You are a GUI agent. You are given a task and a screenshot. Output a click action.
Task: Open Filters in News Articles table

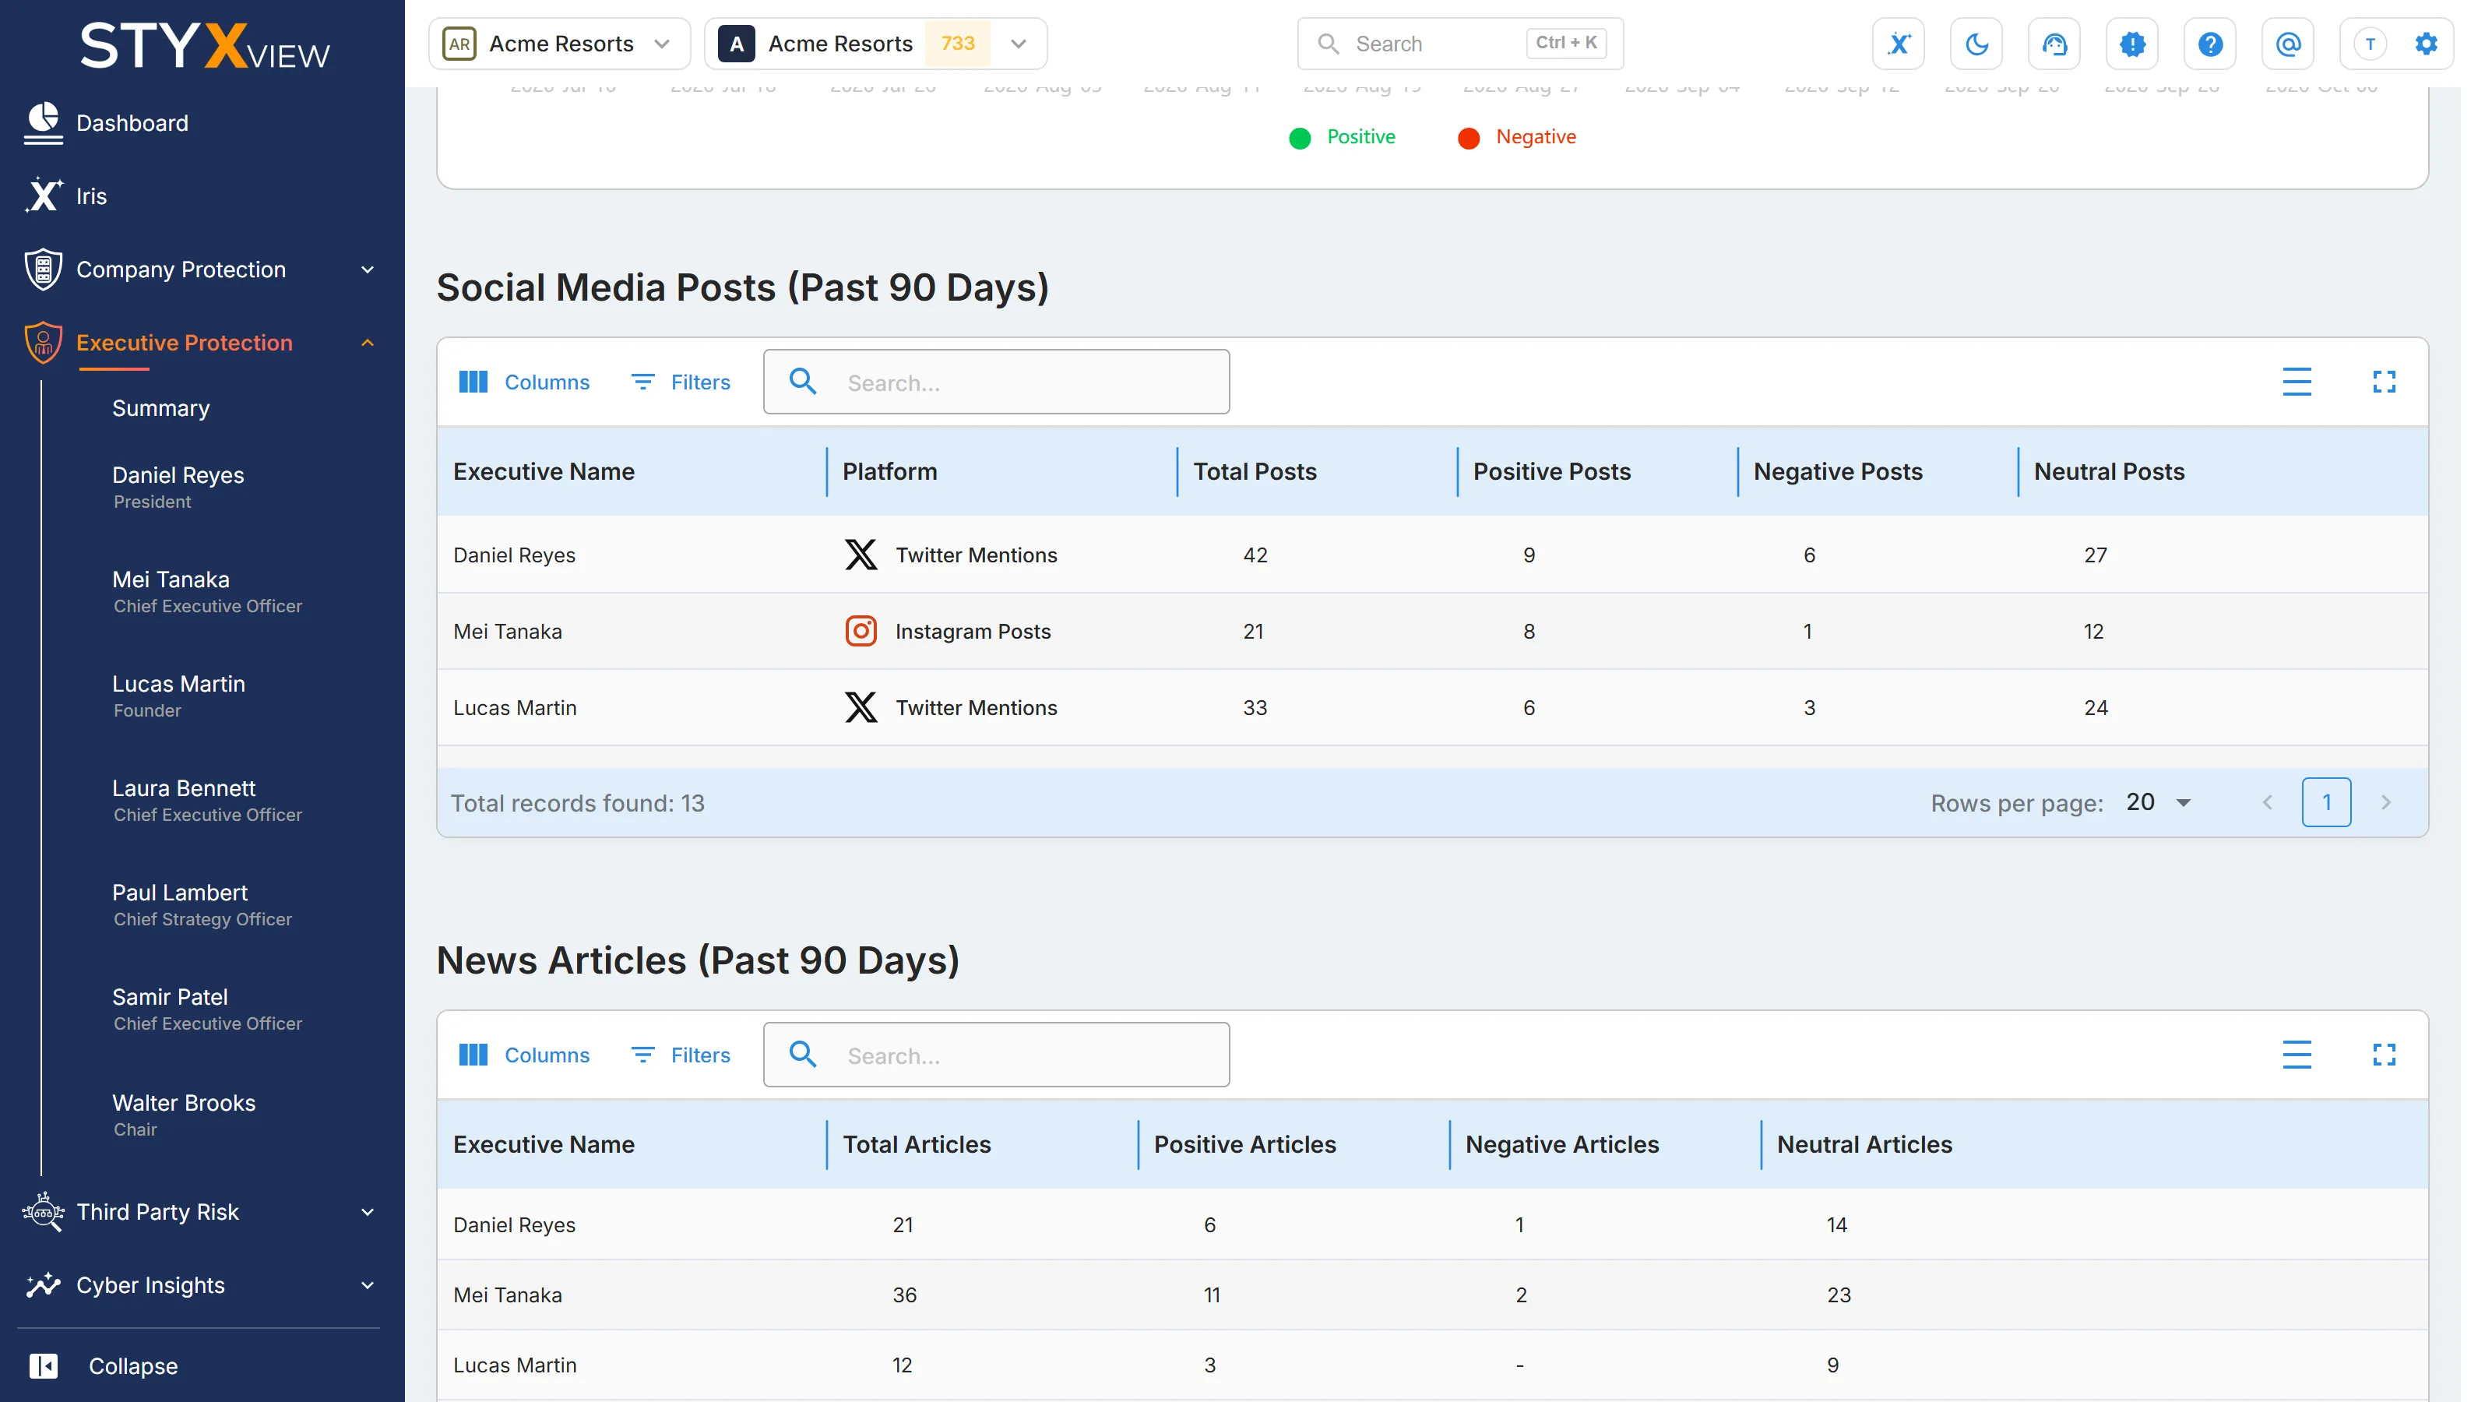coord(681,1055)
